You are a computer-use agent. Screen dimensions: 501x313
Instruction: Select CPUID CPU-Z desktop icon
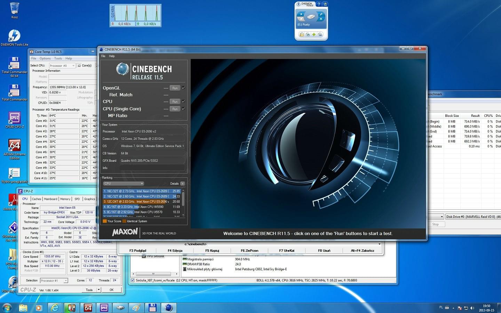(x=14, y=118)
